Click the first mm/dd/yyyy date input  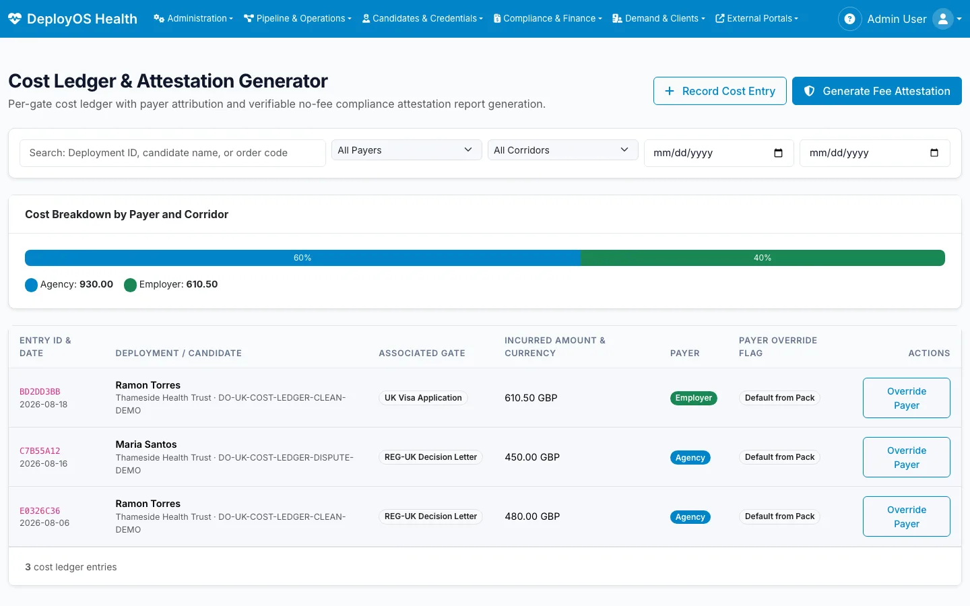(719, 153)
